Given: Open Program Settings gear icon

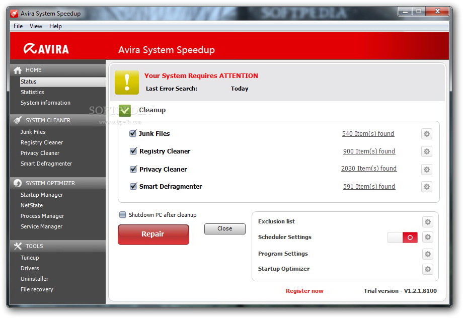Looking at the screenshot, I should click(x=428, y=254).
